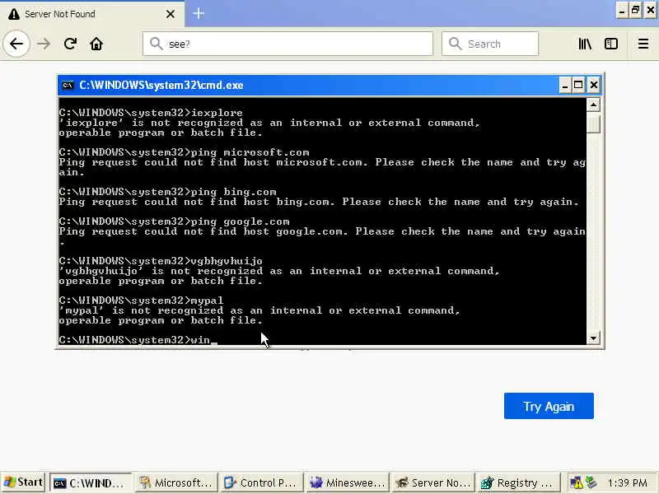Click the cmd vertical scrollbar thumb
Screen dimensions: 659x494
point(593,123)
